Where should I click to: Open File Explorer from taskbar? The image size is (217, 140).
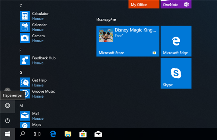[x=68, y=134]
